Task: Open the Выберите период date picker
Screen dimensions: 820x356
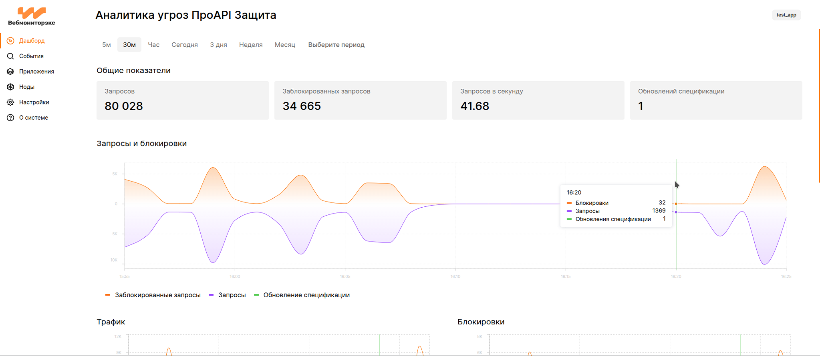Action: click(x=336, y=45)
